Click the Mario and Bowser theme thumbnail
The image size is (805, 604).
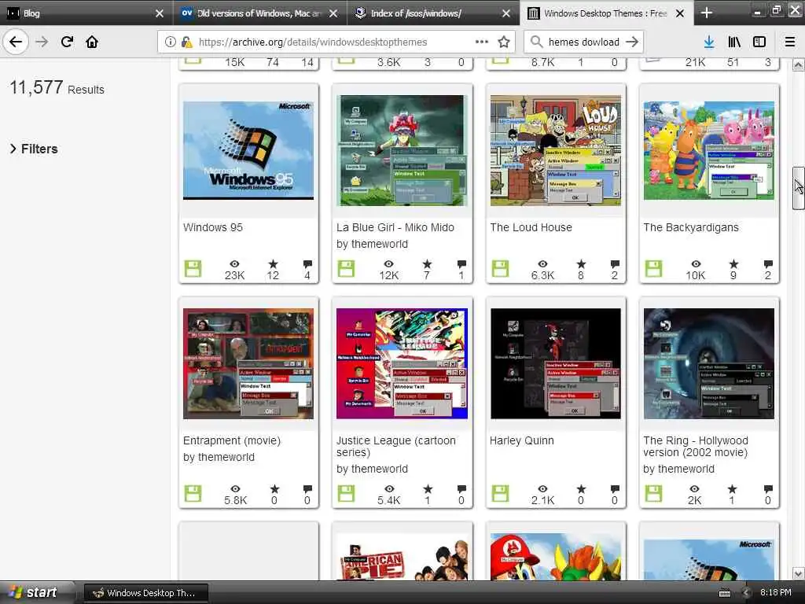coord(556,557)
